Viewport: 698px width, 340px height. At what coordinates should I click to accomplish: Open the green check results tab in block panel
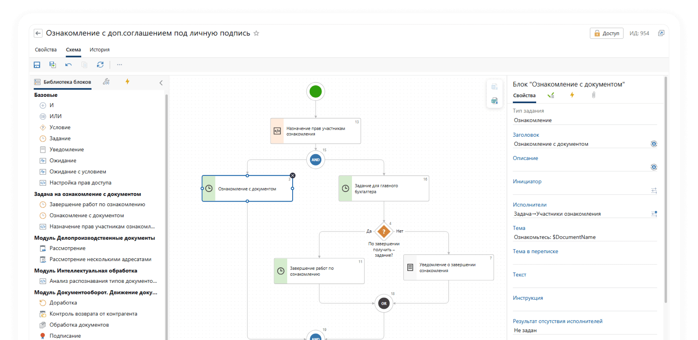551,95
